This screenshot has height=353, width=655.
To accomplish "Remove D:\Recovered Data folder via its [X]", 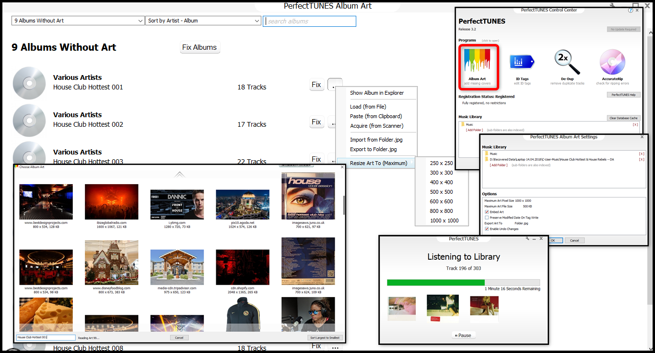I will pyautogui.click(x=641, y=159).
